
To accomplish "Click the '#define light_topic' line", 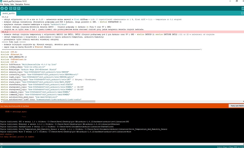I will point(37,77).
